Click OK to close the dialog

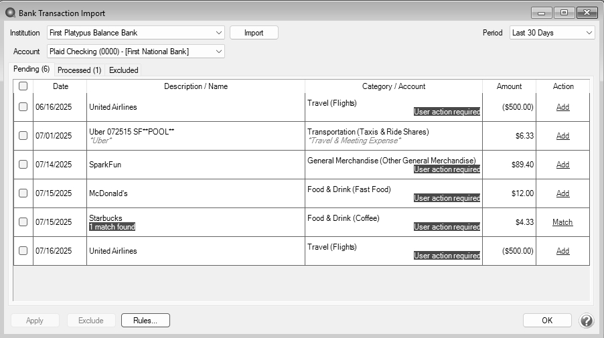click(547, 321)
